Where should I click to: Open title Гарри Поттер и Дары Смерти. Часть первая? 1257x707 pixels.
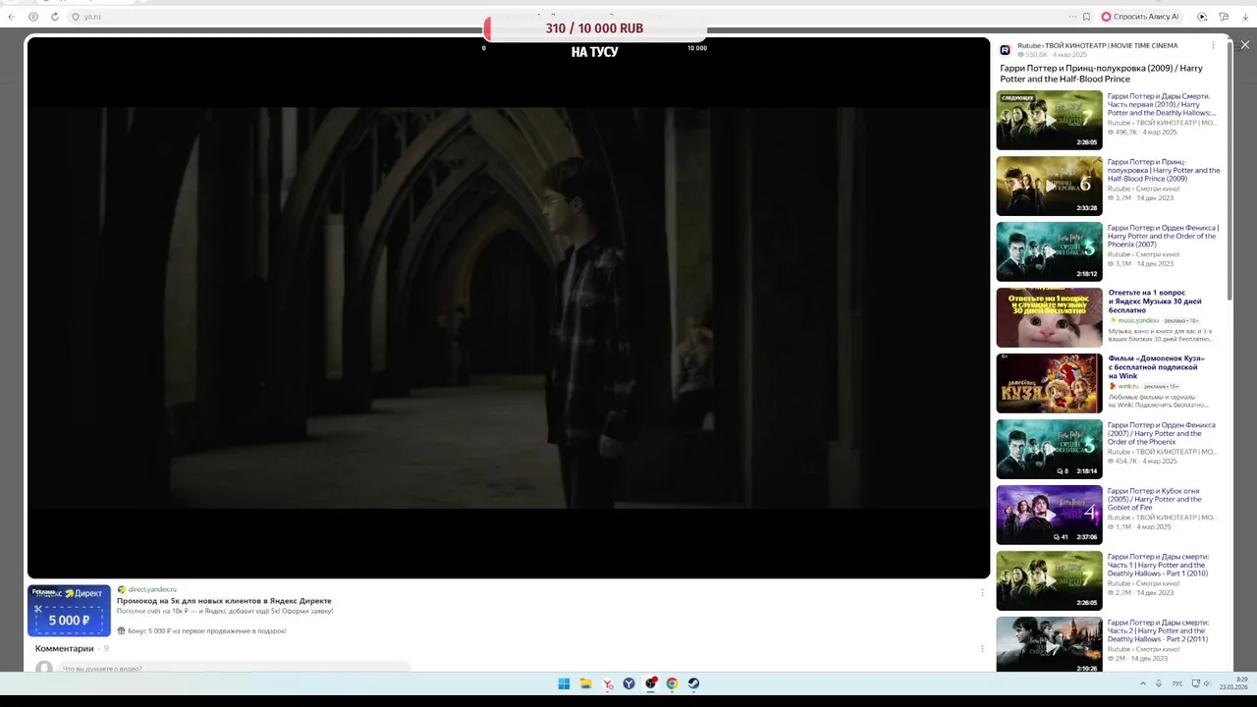pos(1163,105)
